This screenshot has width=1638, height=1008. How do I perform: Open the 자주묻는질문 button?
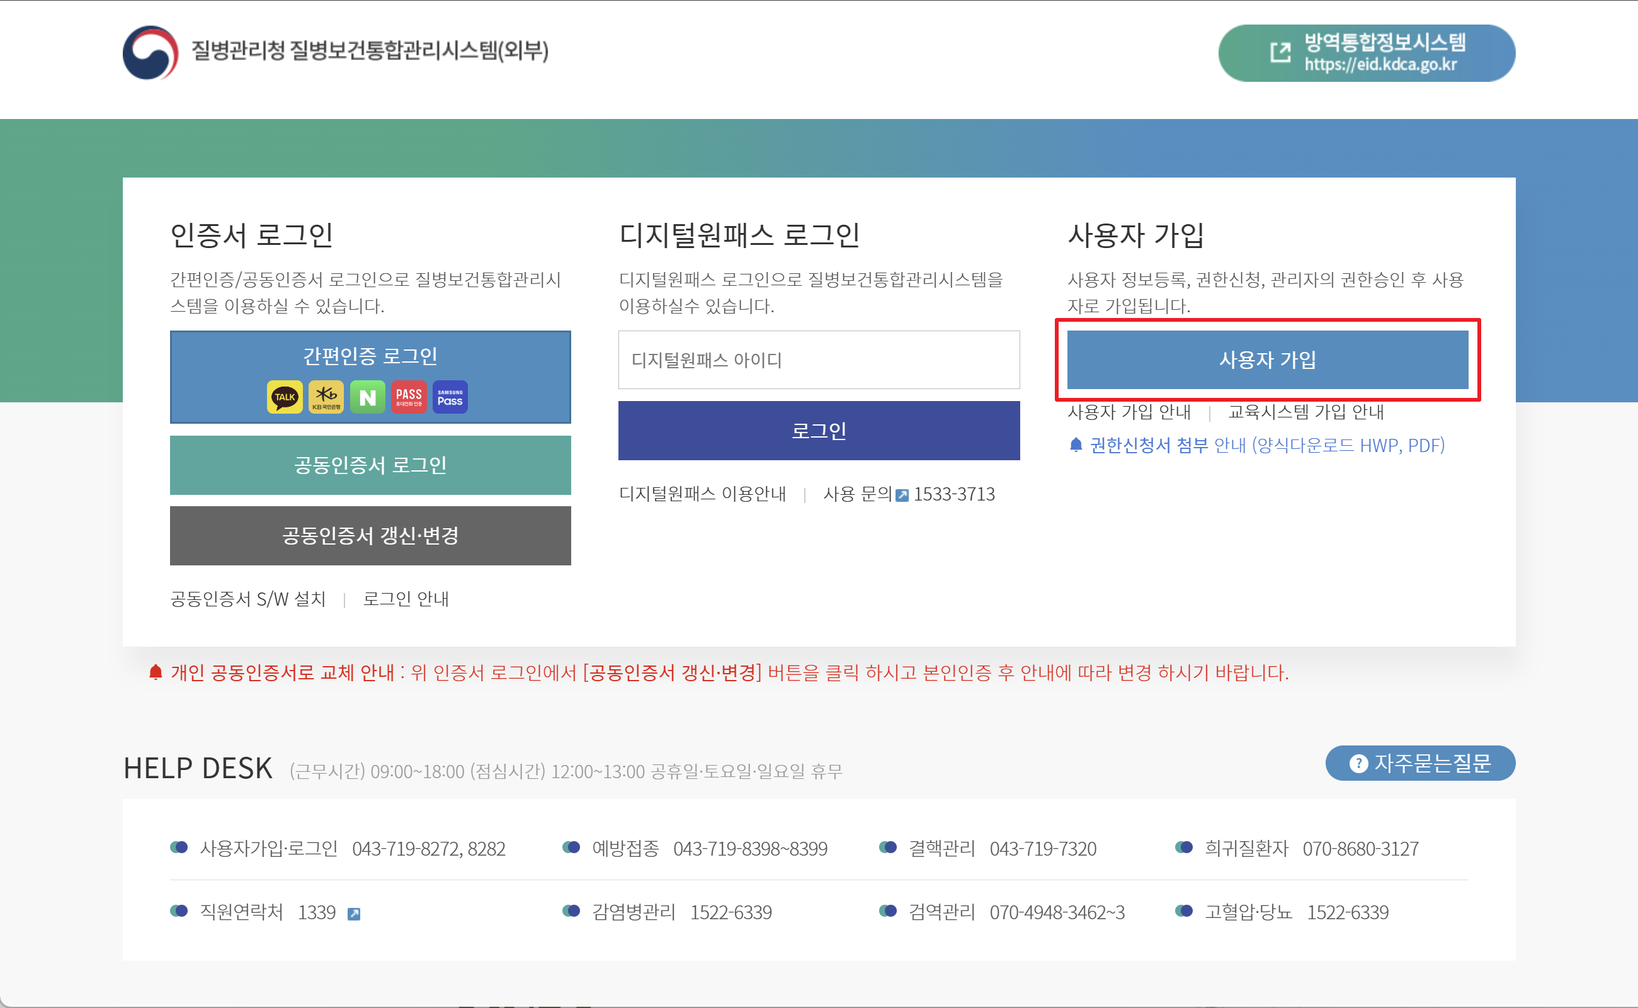1421,763
